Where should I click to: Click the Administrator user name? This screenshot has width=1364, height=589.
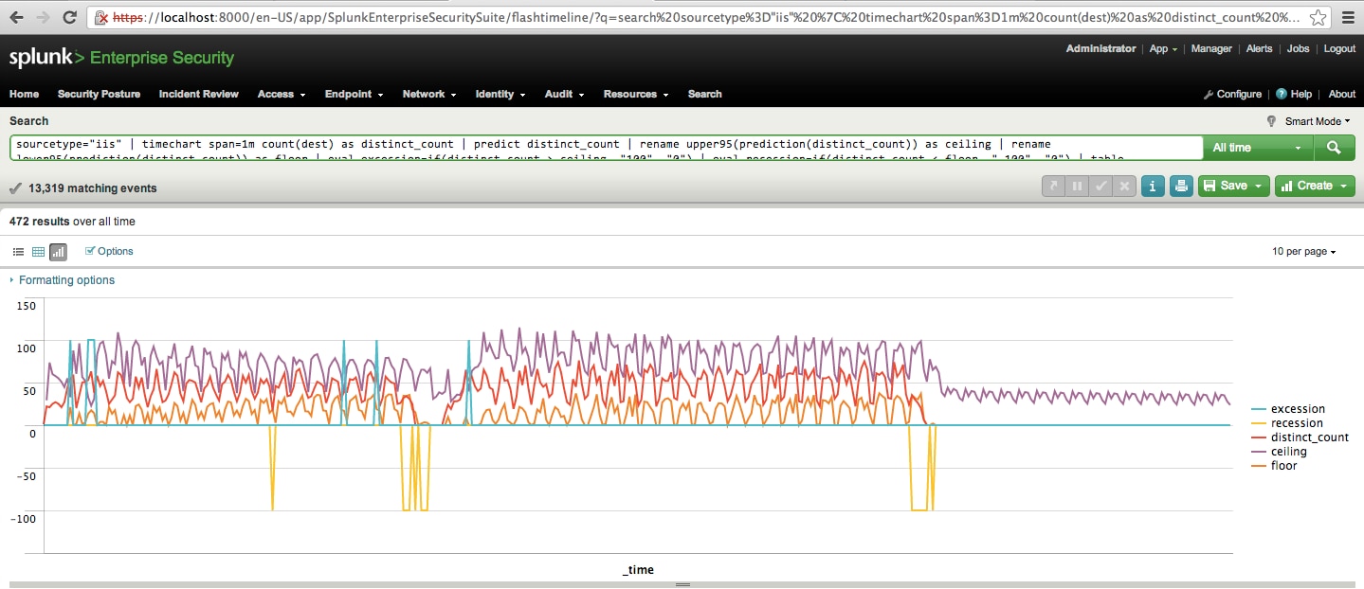(x=1100, y=48)
